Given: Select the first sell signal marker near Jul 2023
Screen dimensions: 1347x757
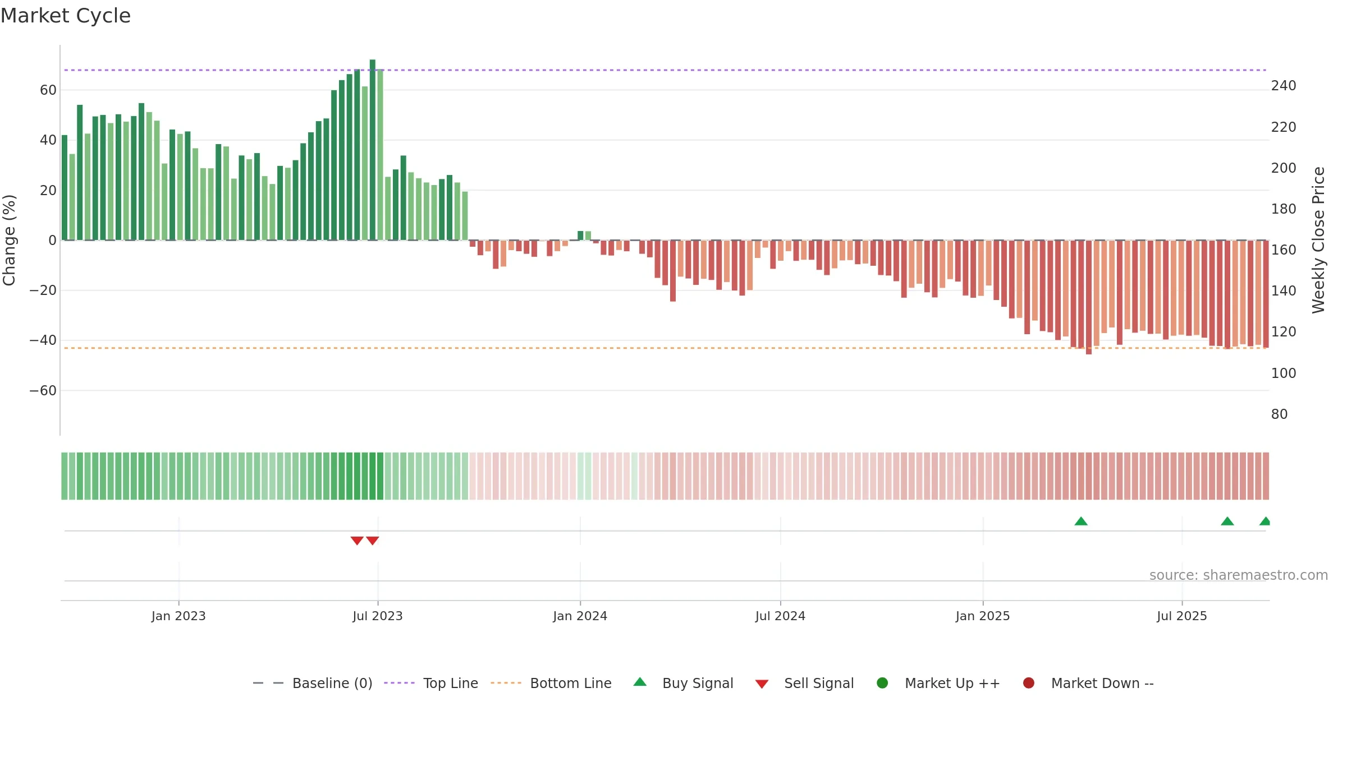Looking at the screenshot, I should coord(357,541).
